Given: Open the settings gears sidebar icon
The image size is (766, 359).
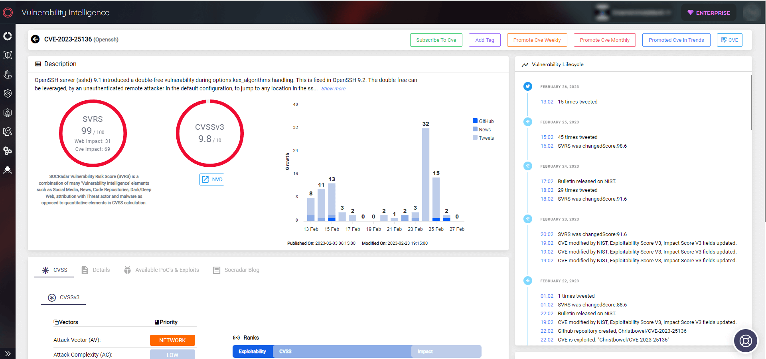Looking at the screenshot, I should 8,151.
